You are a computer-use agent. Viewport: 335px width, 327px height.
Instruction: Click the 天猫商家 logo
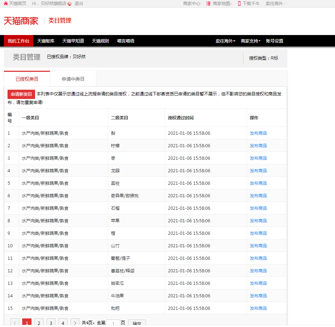pos(21,21)
